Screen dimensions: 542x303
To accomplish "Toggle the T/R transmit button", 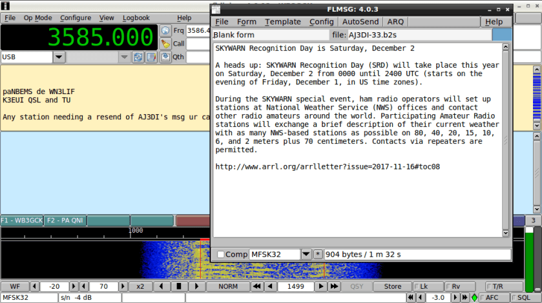I will click(504, 286).
